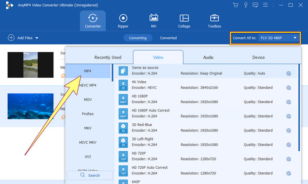Show the Converted list
The width and height of the screenshot is (308, 184).
point(168,38)
